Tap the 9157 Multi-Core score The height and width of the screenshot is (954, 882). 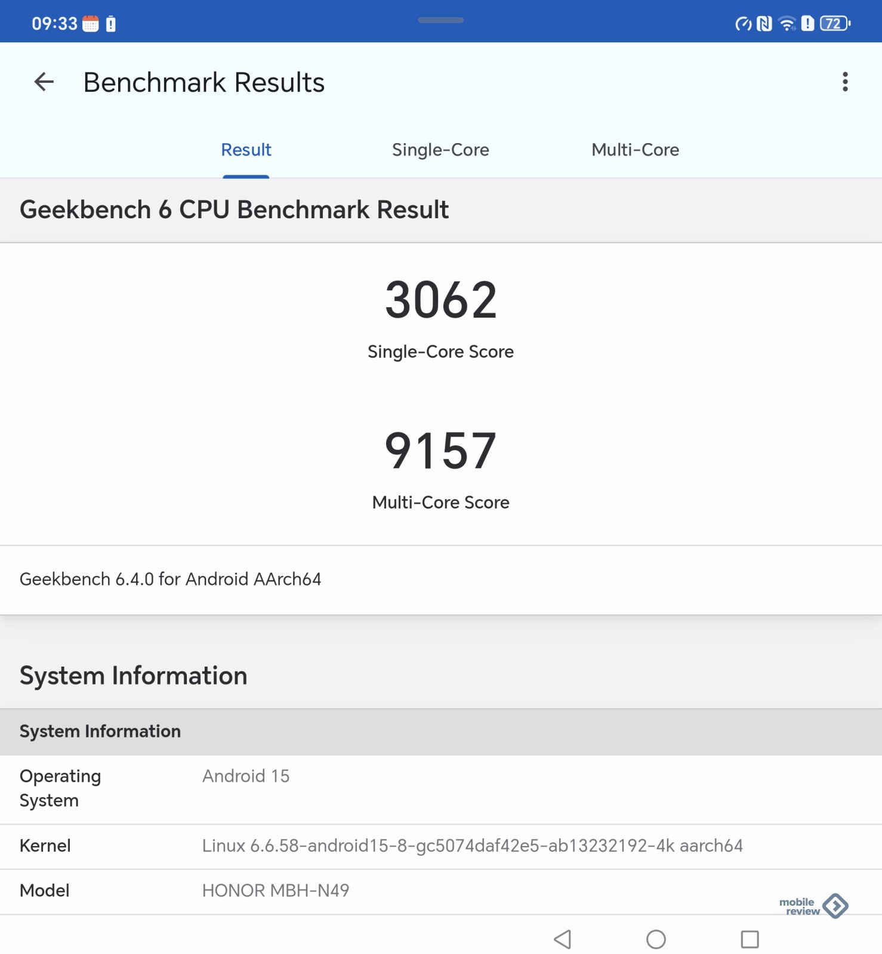440,451
